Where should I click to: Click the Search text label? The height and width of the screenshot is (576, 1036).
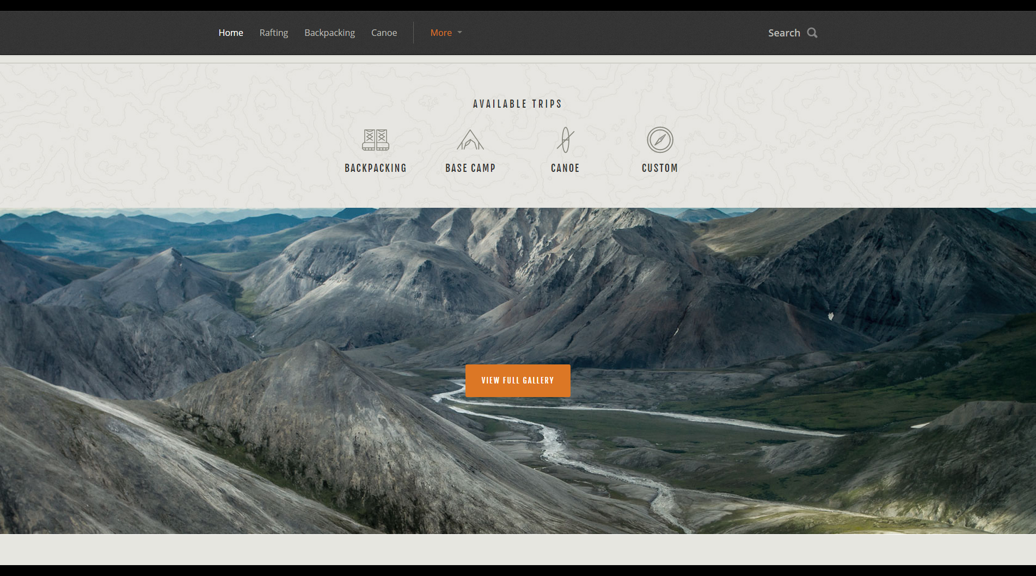click(x=783, y=33)
